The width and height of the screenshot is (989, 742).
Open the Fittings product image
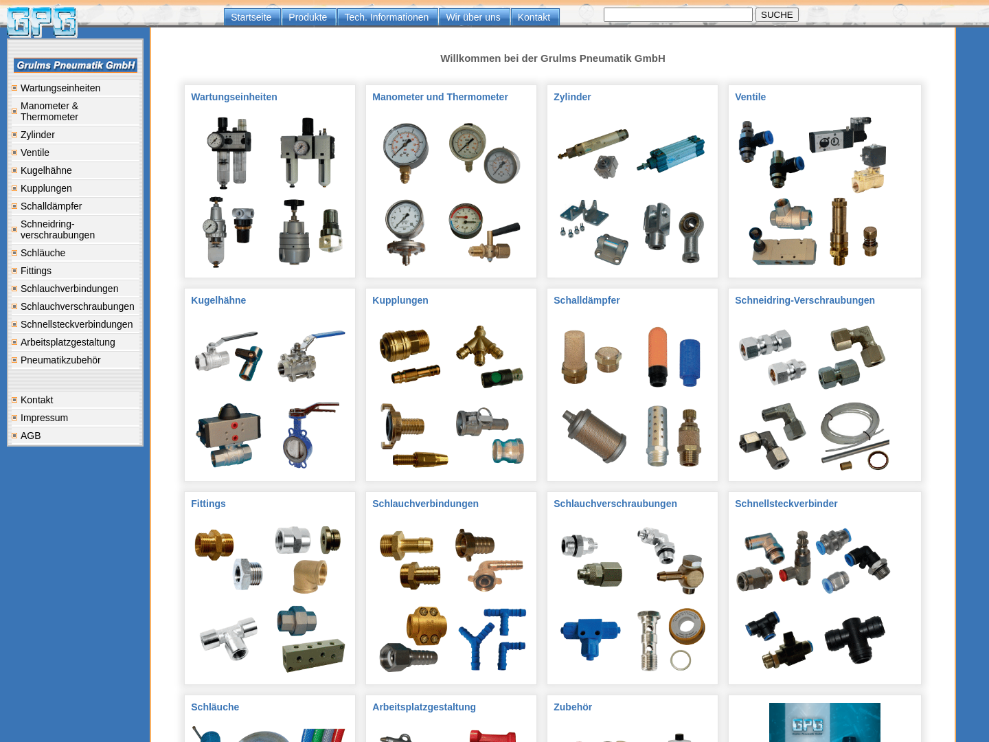269,598
